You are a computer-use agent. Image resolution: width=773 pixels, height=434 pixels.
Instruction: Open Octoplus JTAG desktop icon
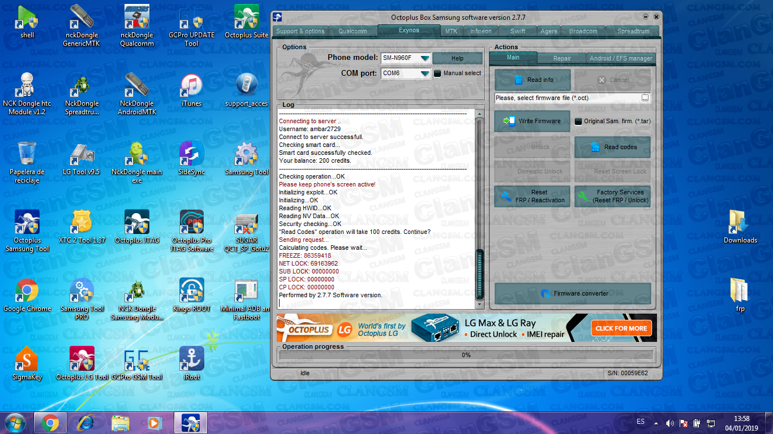coord(136,227)
